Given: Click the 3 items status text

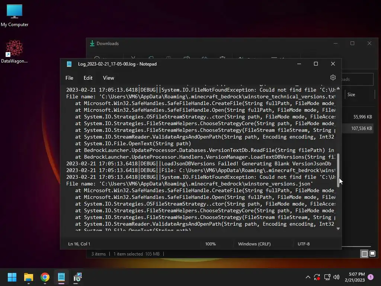Looking at the screenshot, I should pos(98,254).
